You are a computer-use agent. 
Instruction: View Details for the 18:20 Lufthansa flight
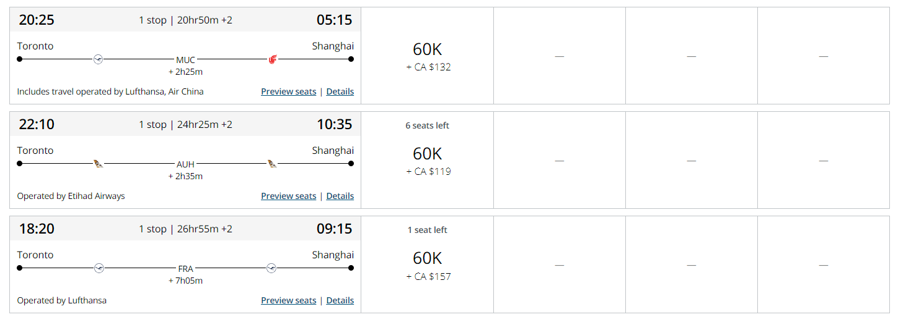point(340,300)
